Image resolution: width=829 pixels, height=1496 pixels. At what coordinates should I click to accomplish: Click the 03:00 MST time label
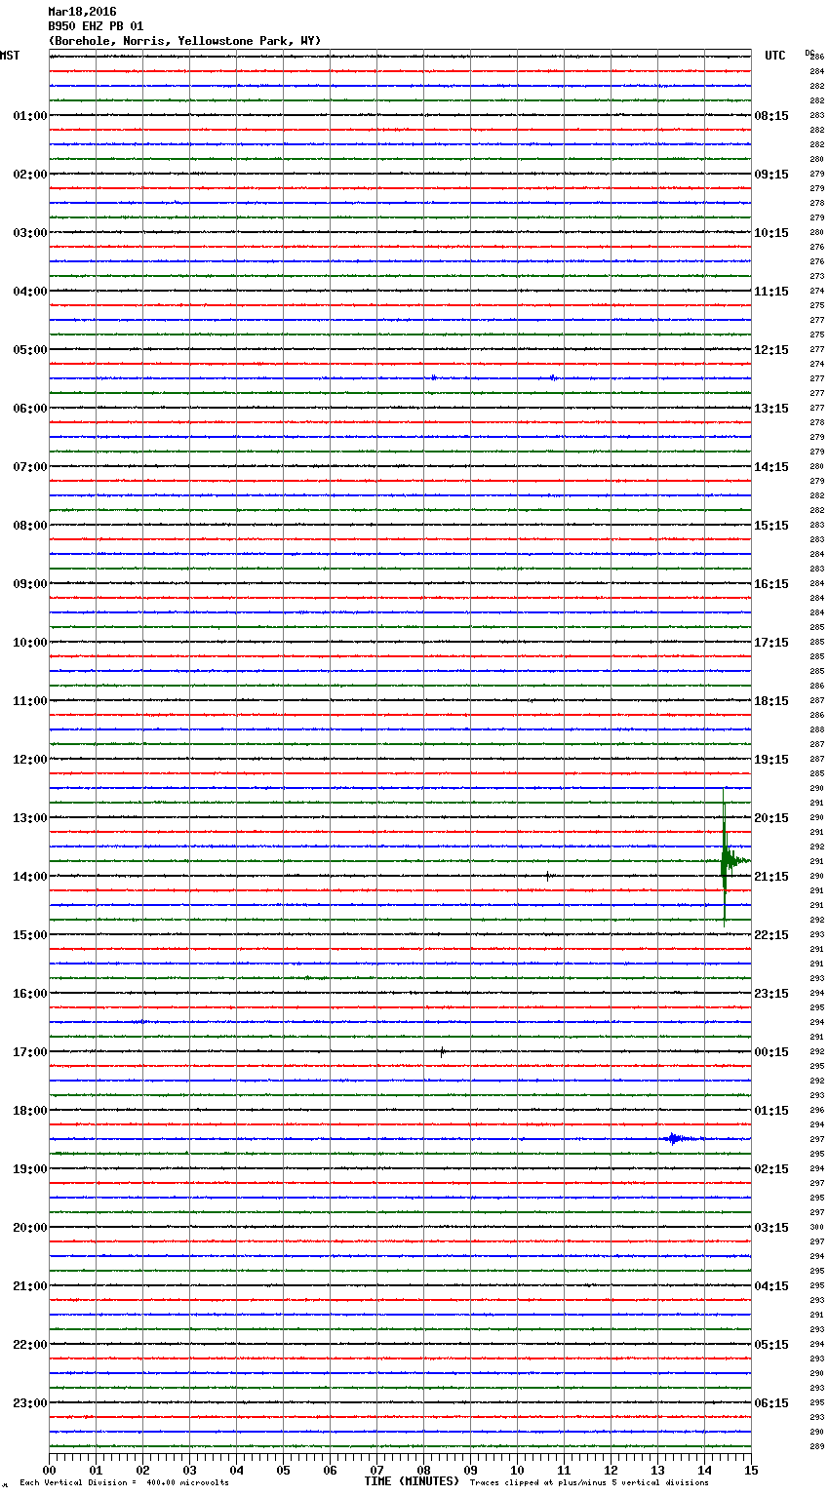[30, 233]
